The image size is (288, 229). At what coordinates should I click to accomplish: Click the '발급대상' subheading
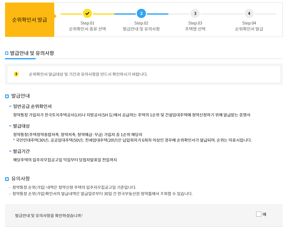(21, 126)
